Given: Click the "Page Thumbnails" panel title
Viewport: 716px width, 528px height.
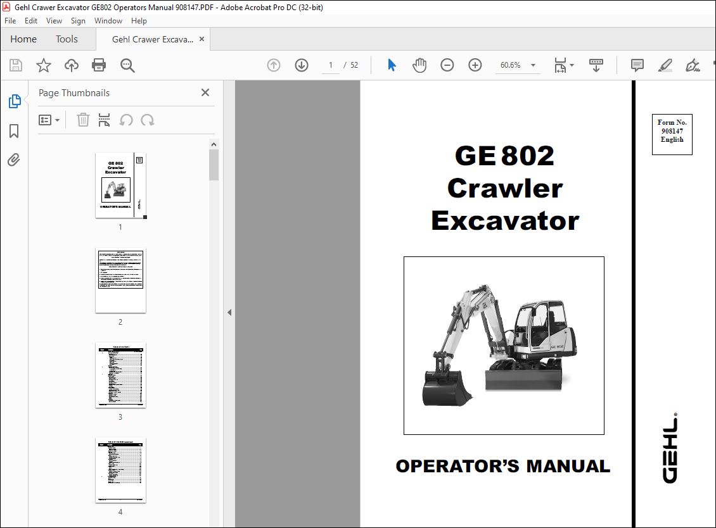Looking at the screenshot, I should tap(74, 92).
